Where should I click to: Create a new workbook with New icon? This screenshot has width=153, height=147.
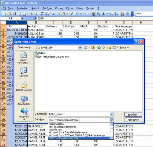point(4,14)
